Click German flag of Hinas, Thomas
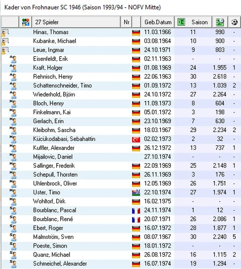241x269 pixels. point(136,33)
